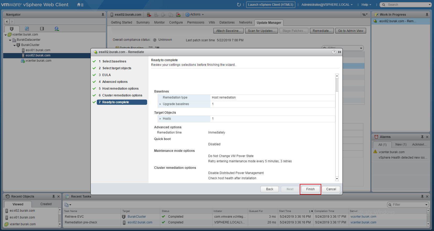The image size is (434, 231).
Task: Click the refresh icon in top bar
Action: 239,5
